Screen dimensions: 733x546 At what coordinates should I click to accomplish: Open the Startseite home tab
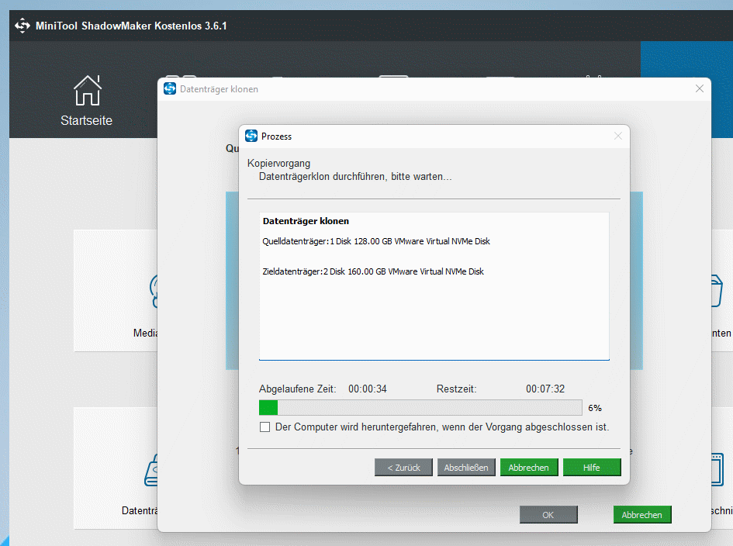[86, 101]
